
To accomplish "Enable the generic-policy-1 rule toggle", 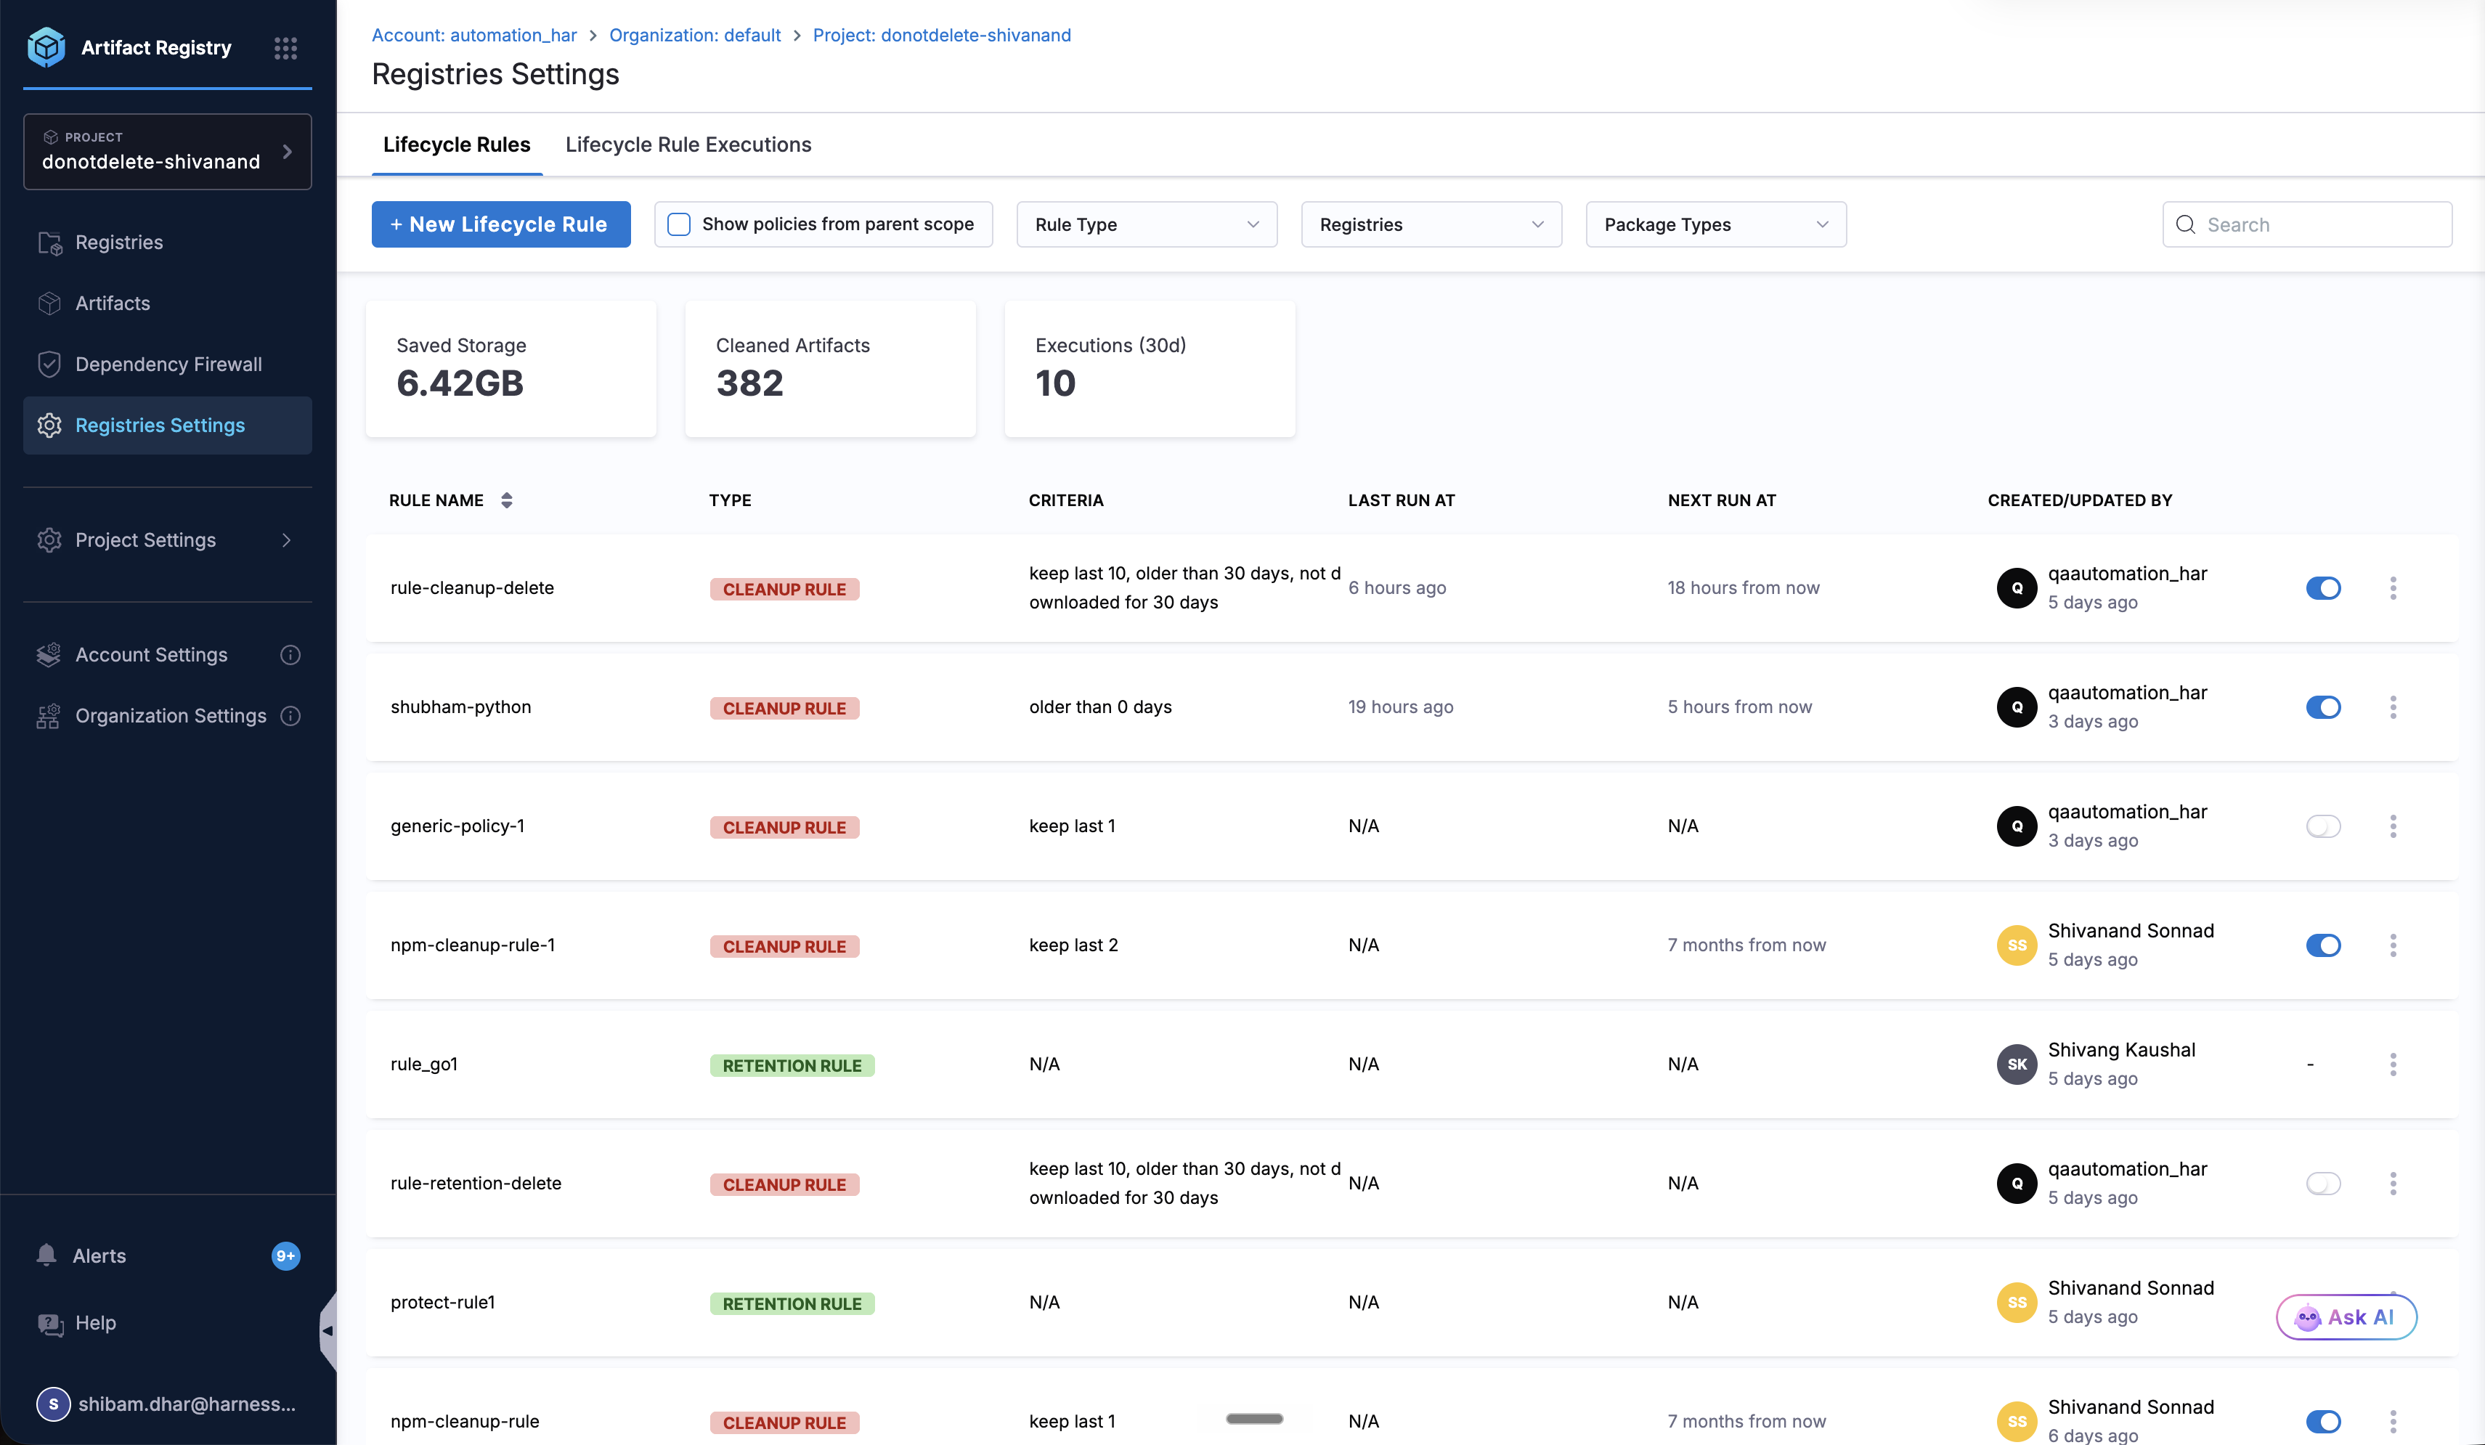I will click(2323, 826).
